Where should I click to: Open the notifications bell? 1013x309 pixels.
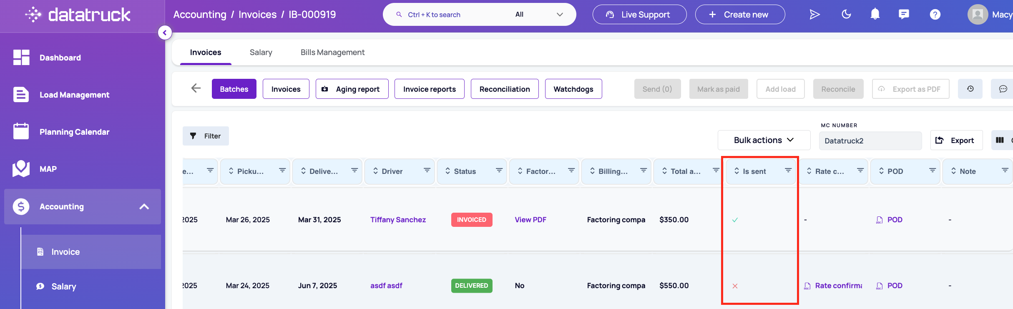[x=875, y=15]
